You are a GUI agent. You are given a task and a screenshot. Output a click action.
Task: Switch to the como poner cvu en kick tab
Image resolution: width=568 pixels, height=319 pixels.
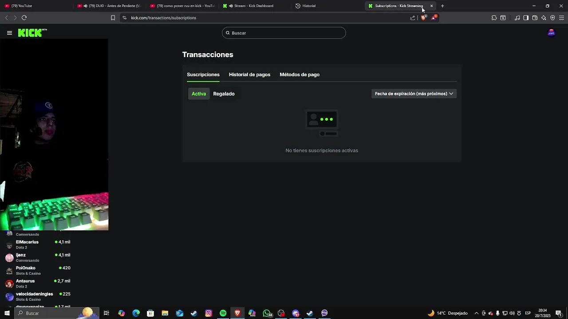pos(183,6)
